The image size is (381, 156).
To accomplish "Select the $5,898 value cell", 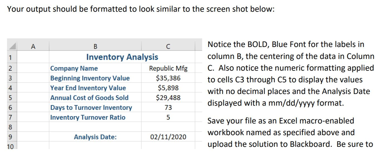I will tap(168, 88).
